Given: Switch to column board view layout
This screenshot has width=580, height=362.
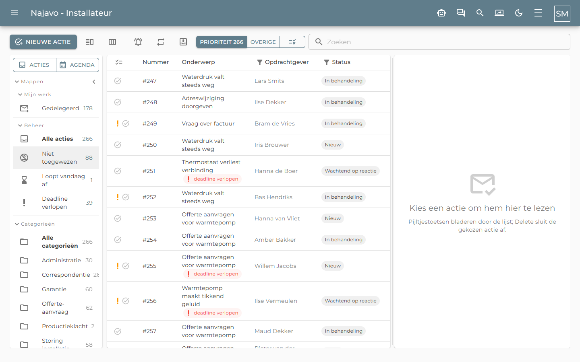Looking at the screenshot, I should (x=112, y=42).
